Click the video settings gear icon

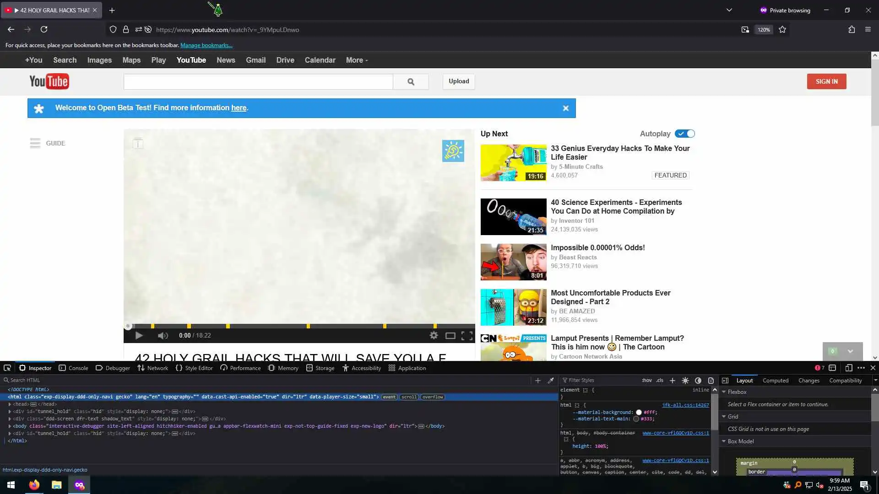[x=434, y=335]
